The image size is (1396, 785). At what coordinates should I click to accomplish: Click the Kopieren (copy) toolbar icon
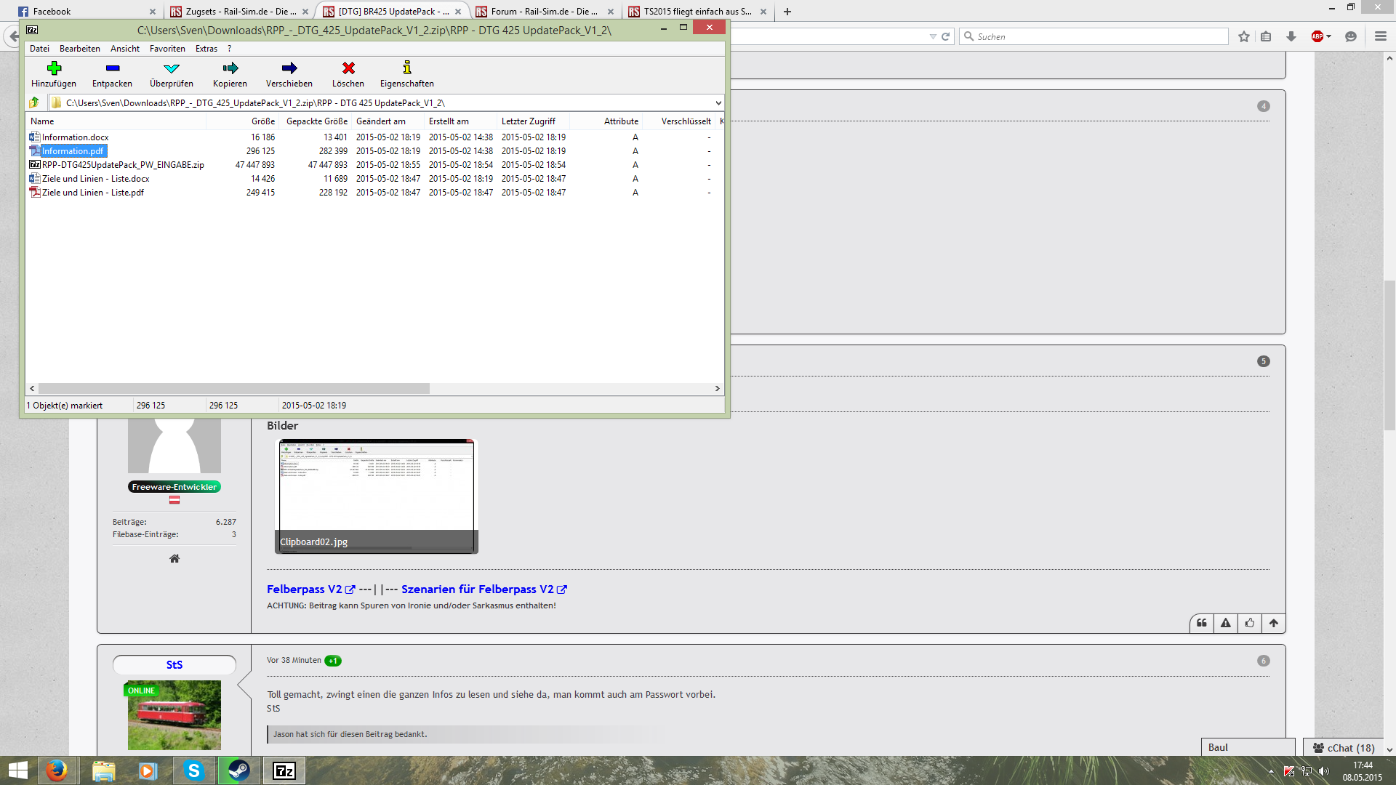(x=230, y=68)
